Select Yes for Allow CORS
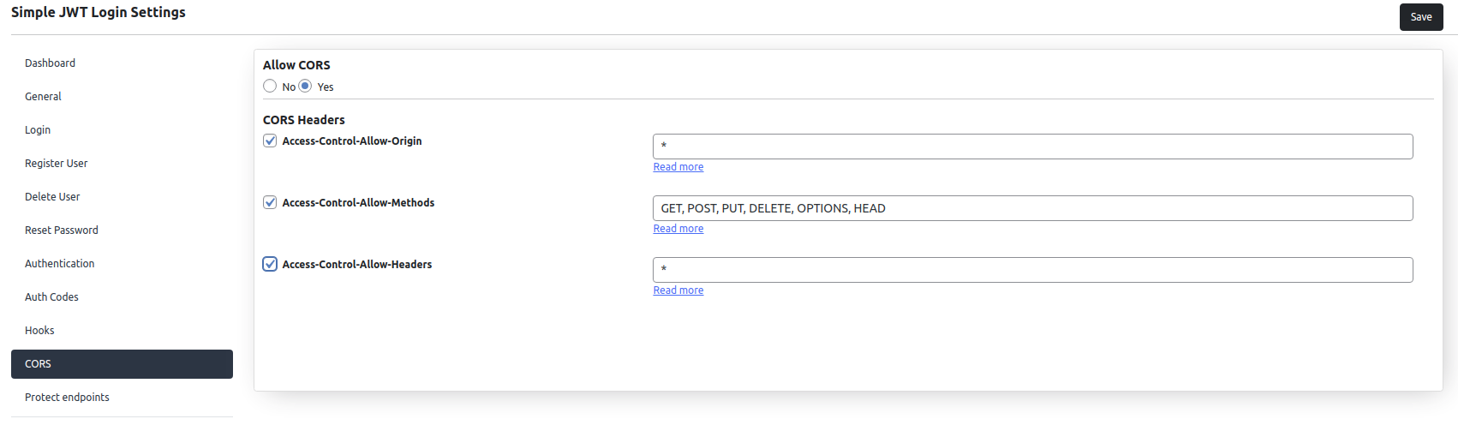 305,86
